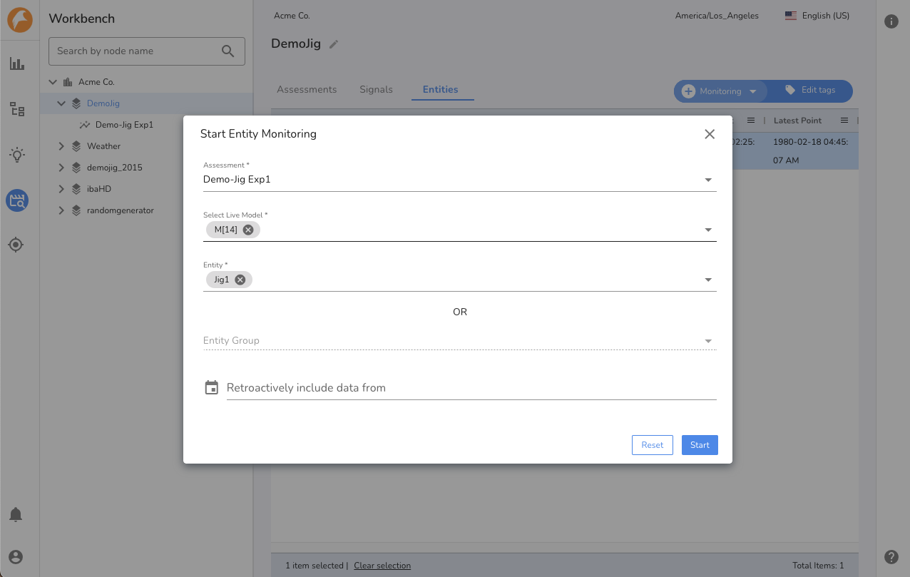The image size is (910, 577).
Task: Click the US flag language icon
Action: tap(791, 16)
